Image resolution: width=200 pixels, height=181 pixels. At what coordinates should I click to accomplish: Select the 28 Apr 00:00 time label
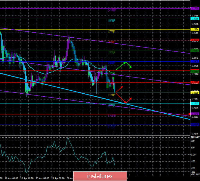tap(58, 178)
